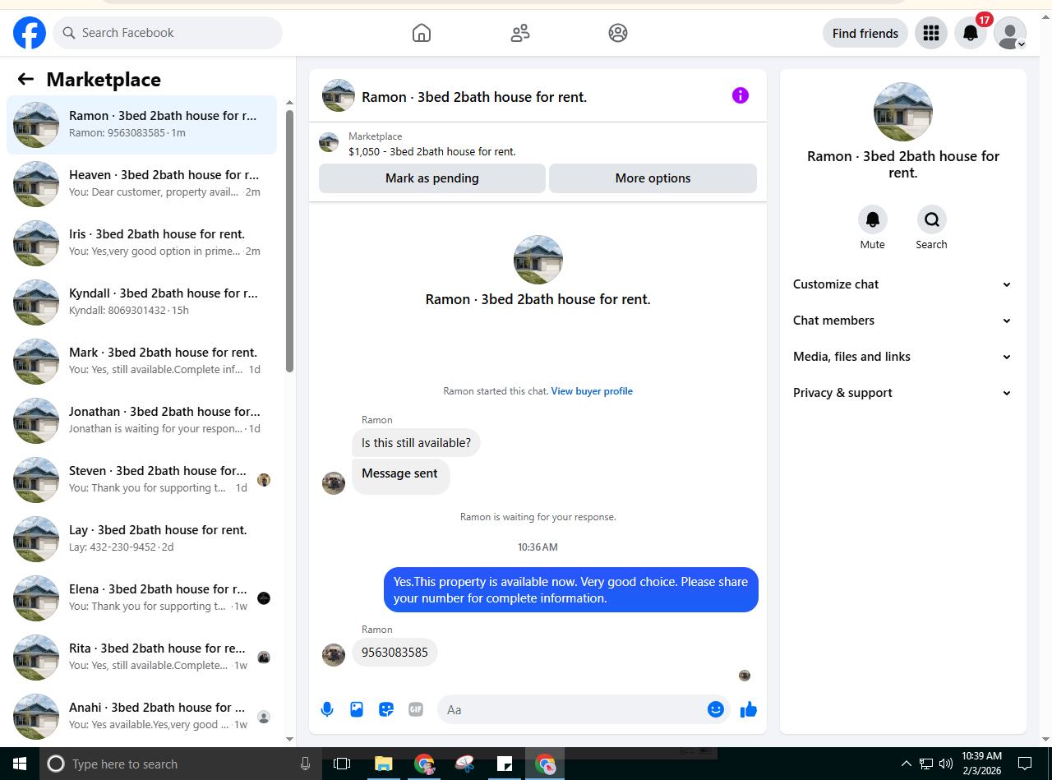Open Anahi's conversation in chat list
This screenshot has width=1052, height=780.
(x=141, y=717)
